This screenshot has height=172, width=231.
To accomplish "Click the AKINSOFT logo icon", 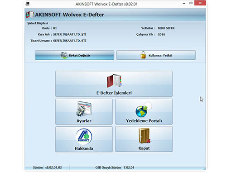I will (84, 137).
